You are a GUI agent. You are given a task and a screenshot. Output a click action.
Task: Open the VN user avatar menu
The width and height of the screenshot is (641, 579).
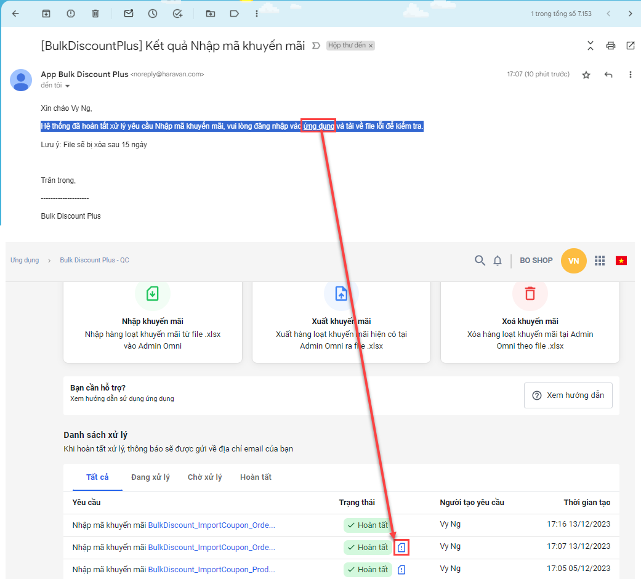click(573, 261)
